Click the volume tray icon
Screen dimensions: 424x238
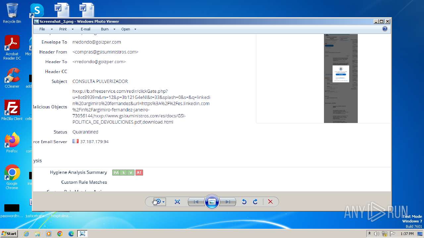[377, 234]
